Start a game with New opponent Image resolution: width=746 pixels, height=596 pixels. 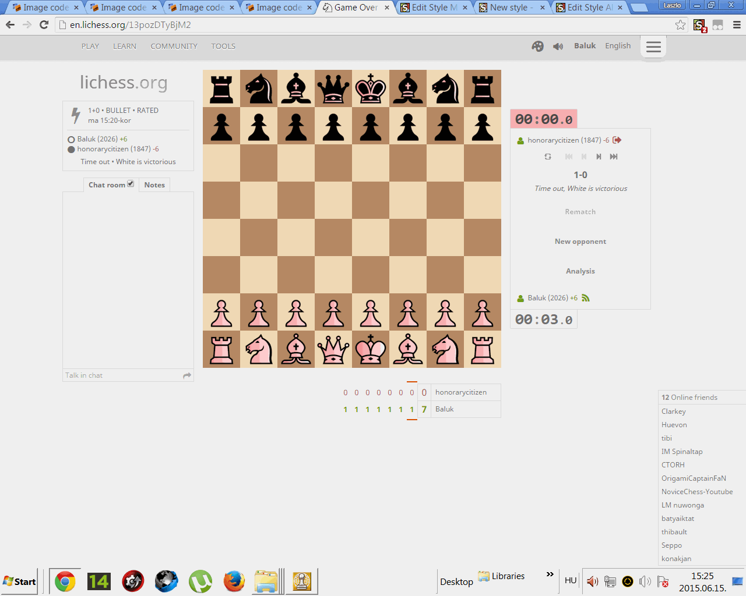pyautogui.click(x=580, y=242)
